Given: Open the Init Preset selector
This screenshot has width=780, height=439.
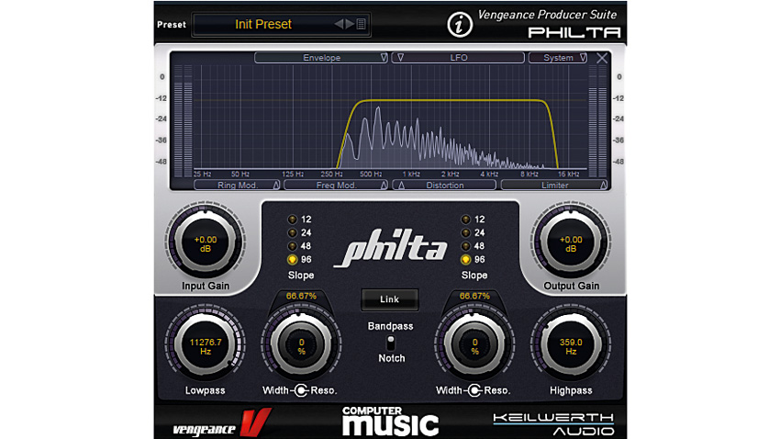Looking at the screenshot, I should click(x=281, y=25).
